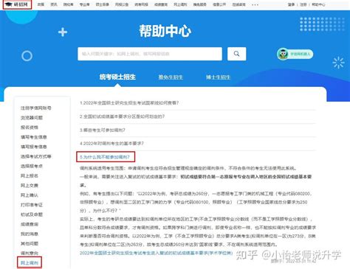Open 成绩查询 in top navigation bar

[x=161, y=4]
